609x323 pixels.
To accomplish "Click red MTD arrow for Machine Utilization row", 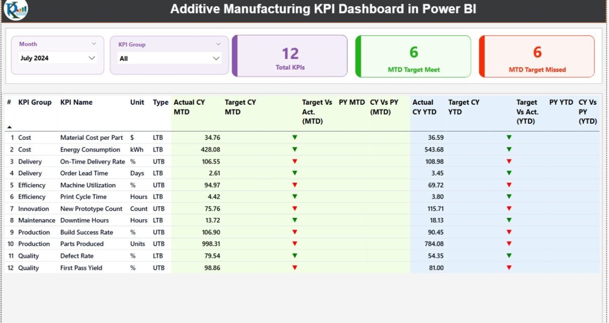I will click(x=294, y=185).
